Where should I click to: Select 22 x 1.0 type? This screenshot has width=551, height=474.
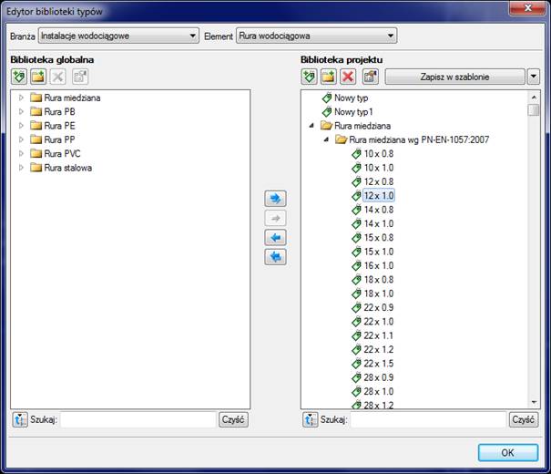379,322
